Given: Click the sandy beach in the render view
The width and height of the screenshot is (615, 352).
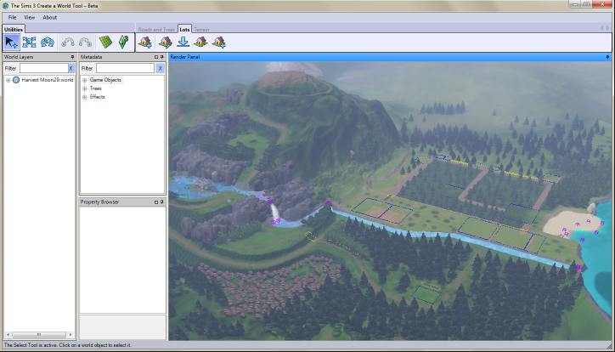Looking at the screenshot, I should [x=569, y=223].
